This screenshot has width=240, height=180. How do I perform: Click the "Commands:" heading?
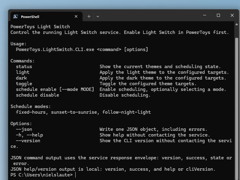tap(22, 61)
